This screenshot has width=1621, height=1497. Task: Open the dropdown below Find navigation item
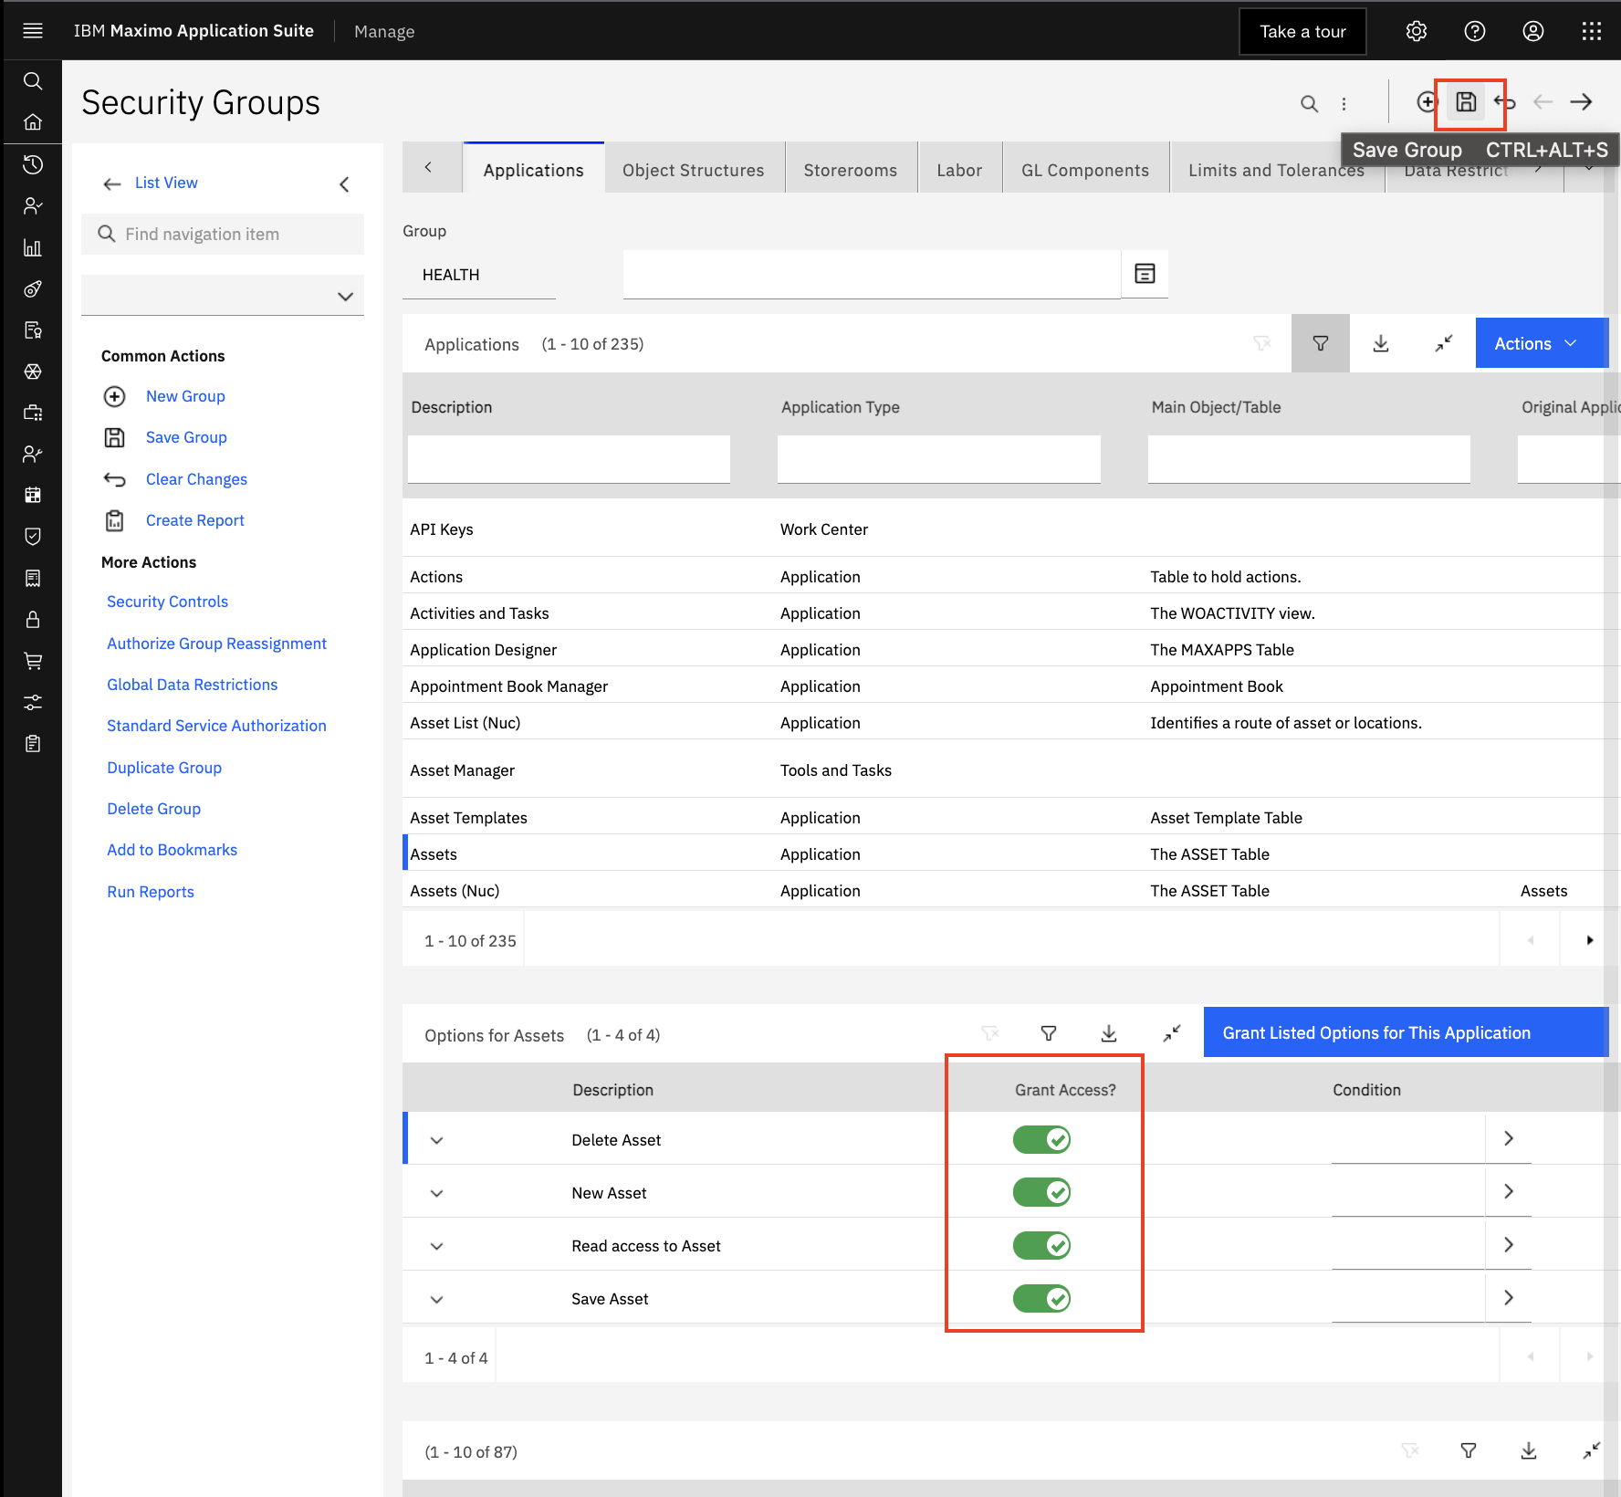click(223, 296)
